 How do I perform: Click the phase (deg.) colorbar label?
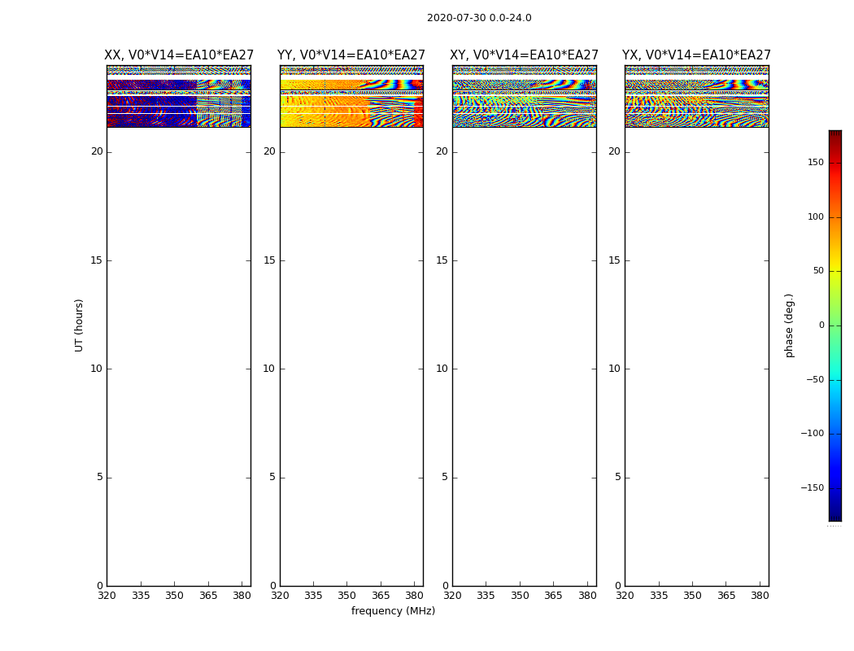coord(789,325)
